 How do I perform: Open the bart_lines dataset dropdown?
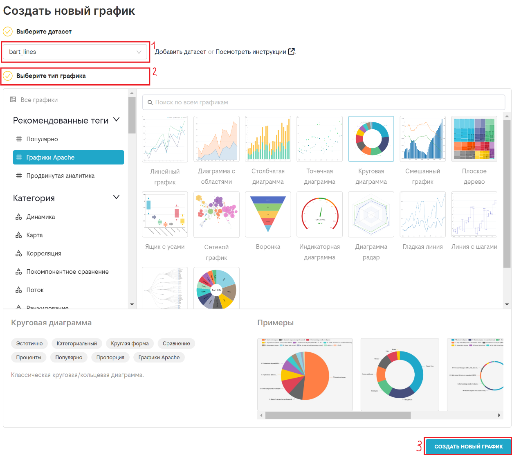point(75,52)
